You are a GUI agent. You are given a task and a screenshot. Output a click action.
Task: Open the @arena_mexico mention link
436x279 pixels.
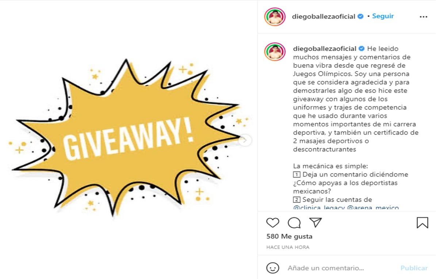click(x=373, y=208)
